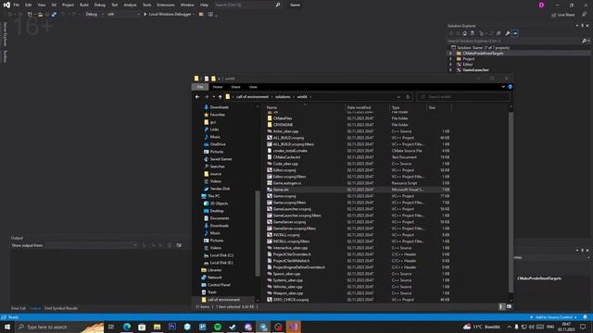Open the Visual Studio taskbar icon
This screenshot has width=593, height=333.
(x=294, y=327)
